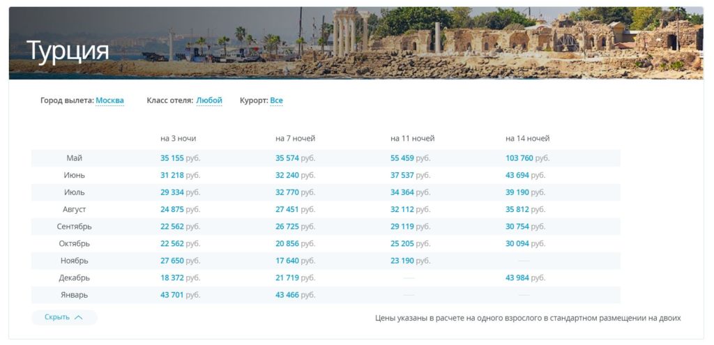Click the Турция banner image
Screen dimensions: 714x345
(356, 43)
